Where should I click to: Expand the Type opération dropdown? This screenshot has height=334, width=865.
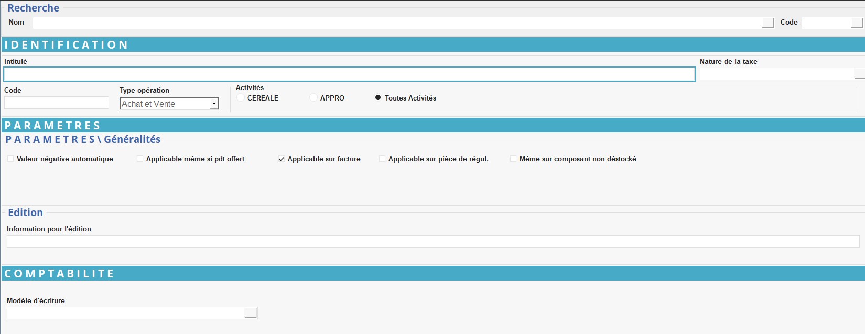[x=214, y=104]
